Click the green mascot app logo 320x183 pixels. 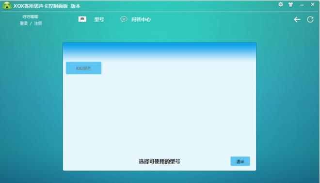pos(7,5)
